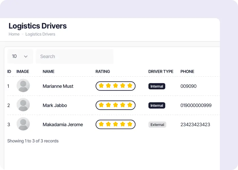The width and height of the screenshot is (238, 170).
Task: Select phone number 23423423423
Action: coord(195,125)
